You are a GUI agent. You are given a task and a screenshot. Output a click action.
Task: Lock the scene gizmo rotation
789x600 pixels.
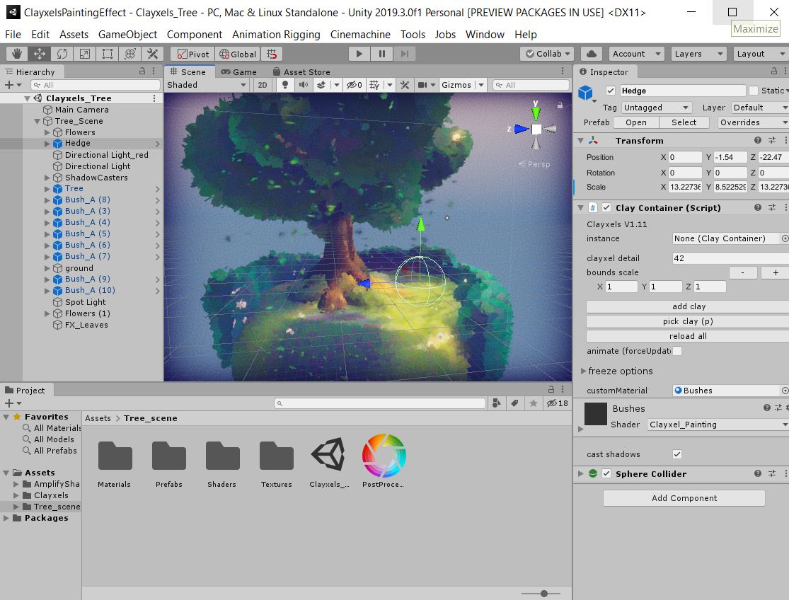[x=560, y=105]
